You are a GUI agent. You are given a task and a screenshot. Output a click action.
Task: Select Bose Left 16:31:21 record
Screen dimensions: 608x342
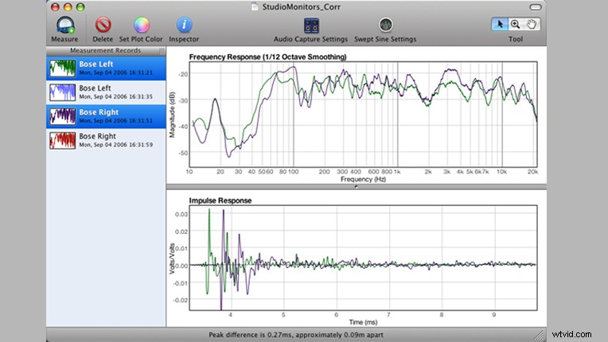[x=107, y=68]
